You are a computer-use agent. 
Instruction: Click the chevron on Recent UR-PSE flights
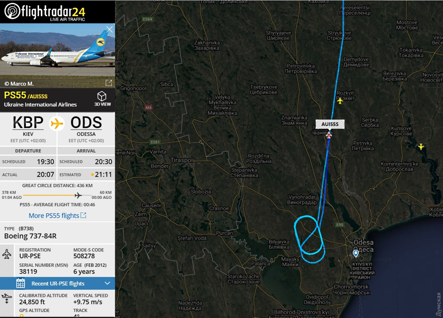[x=107, y=283]
